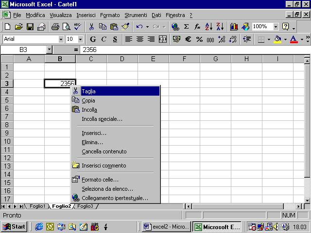This screenshot has height=233, width=311.
Task: Align text left in the cell
Action: tap(128, 39)
